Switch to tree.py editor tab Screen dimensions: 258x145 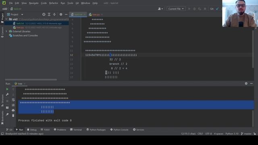point(96,14)
